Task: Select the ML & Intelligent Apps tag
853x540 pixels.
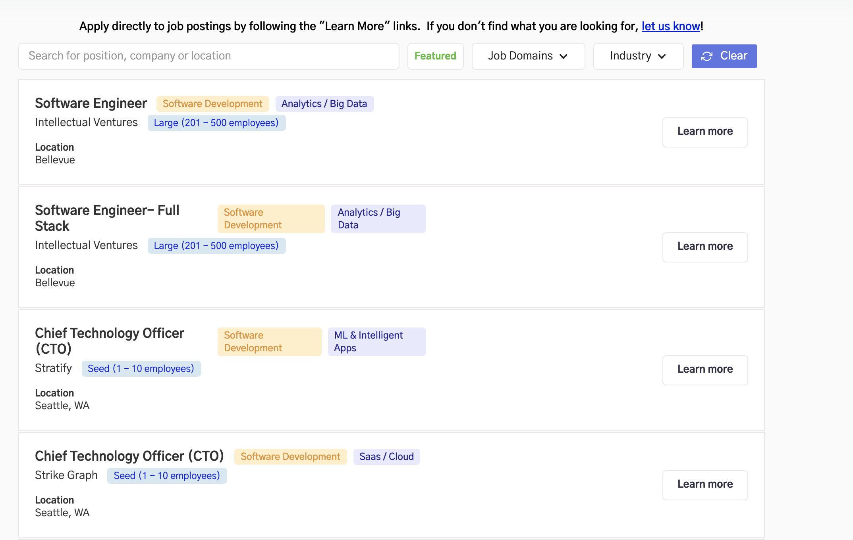Action: 376,341
